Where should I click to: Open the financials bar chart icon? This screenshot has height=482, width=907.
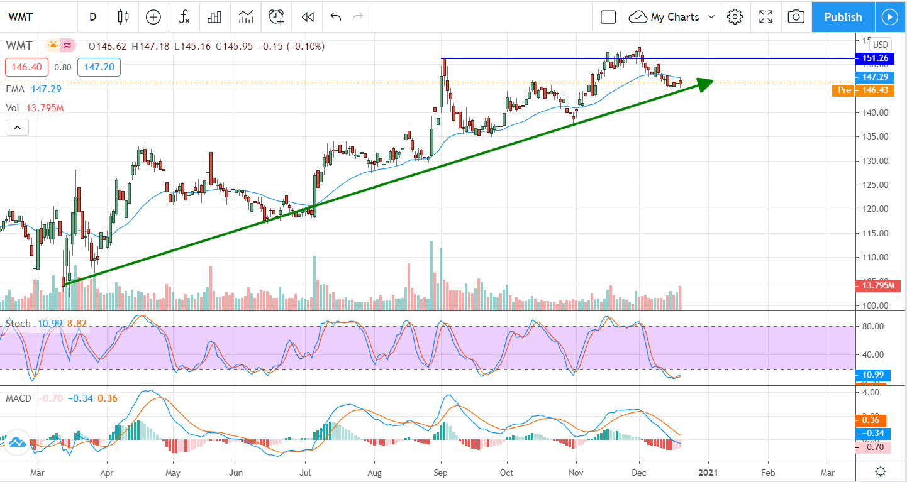click(214, 17)
